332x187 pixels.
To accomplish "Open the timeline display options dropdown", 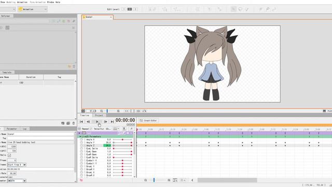I will [x=116, y=129].
